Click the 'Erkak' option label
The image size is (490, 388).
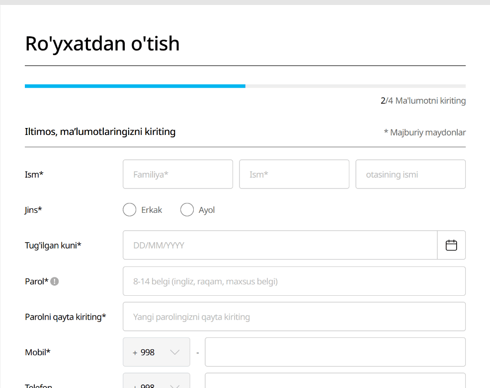click(152, 210)
